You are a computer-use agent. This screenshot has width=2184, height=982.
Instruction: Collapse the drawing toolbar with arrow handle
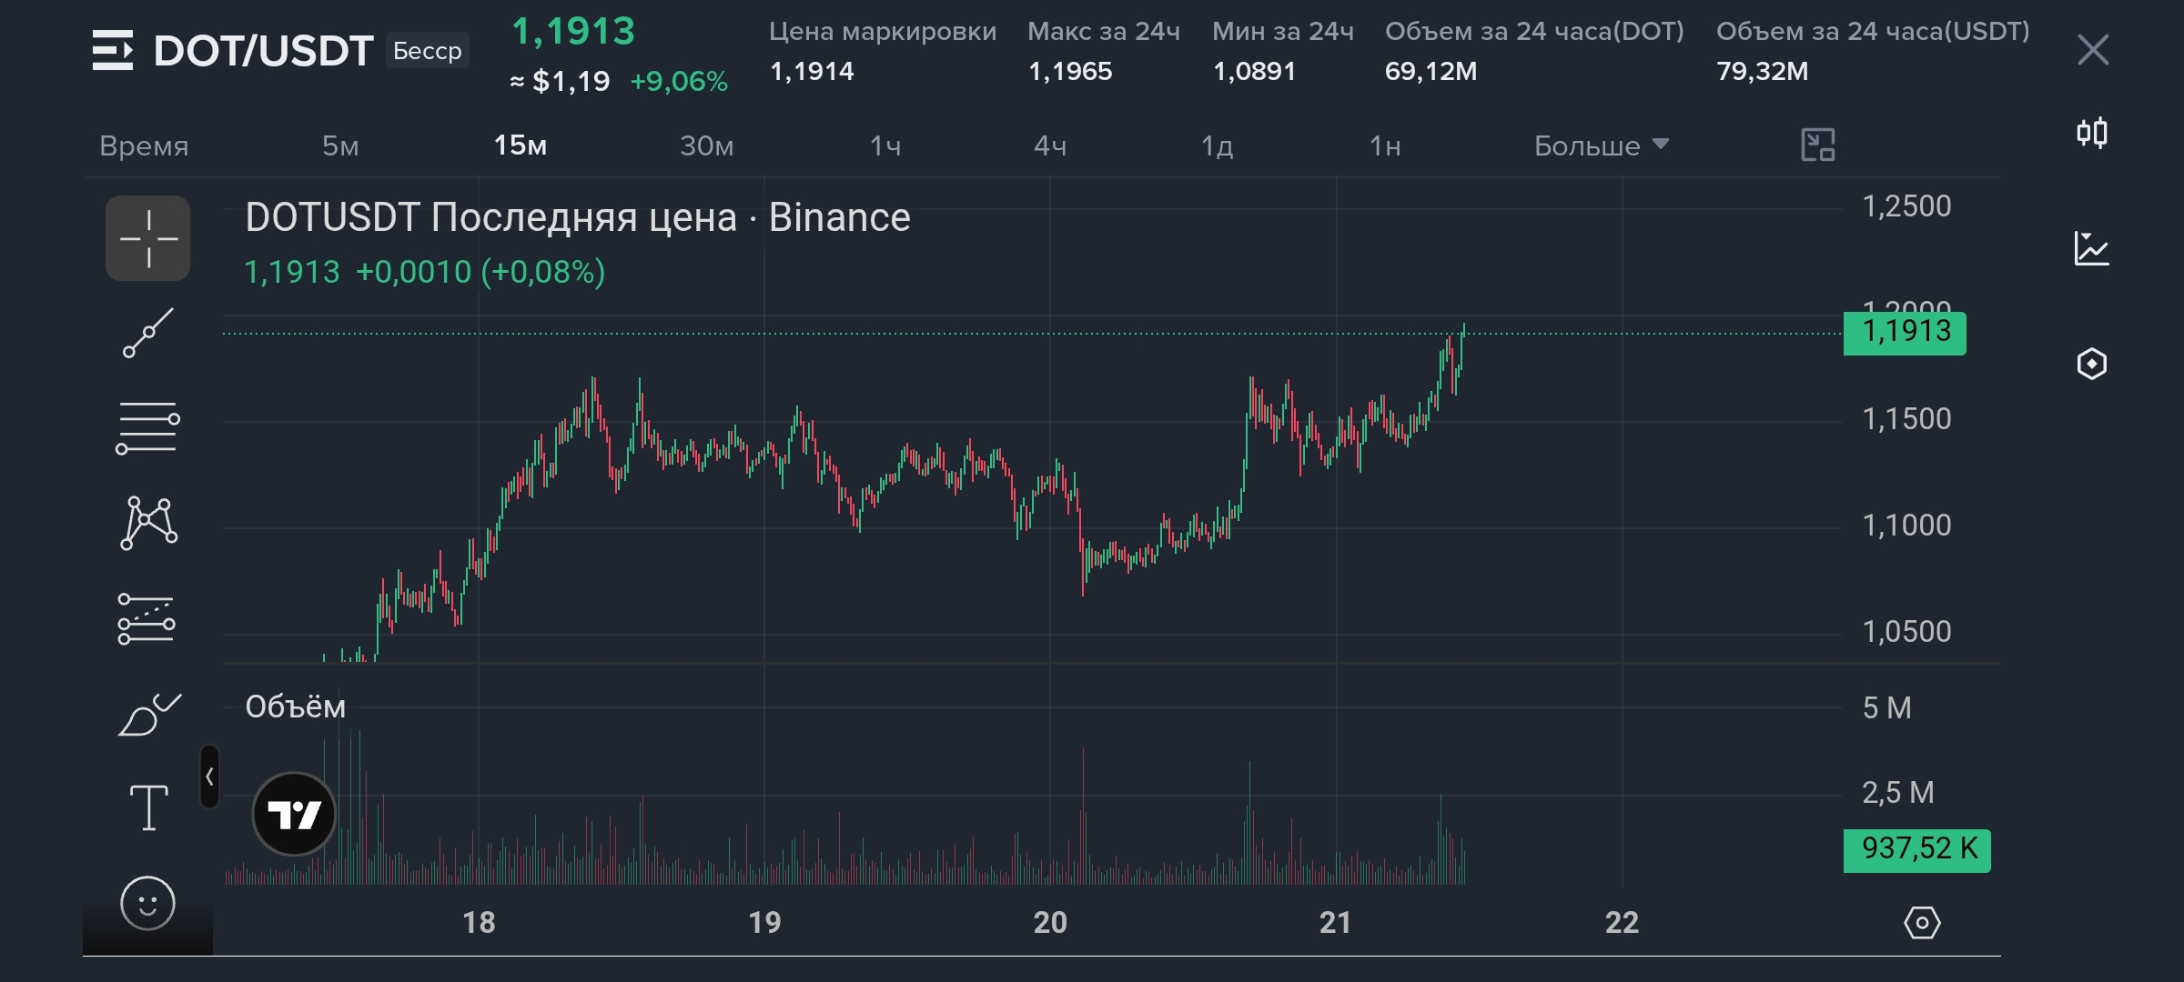pyautogui.click(x=209, y=777)
